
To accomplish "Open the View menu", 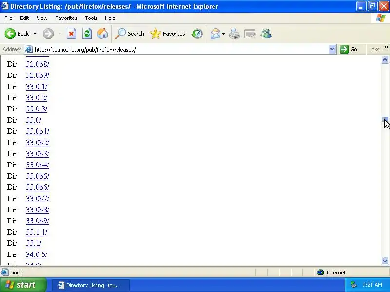I will pyautogui.click(x=42, y=18).
